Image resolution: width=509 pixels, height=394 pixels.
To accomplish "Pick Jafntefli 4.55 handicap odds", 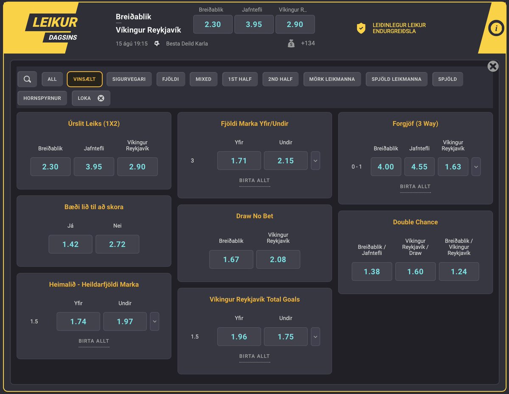I will coord(420,167).
